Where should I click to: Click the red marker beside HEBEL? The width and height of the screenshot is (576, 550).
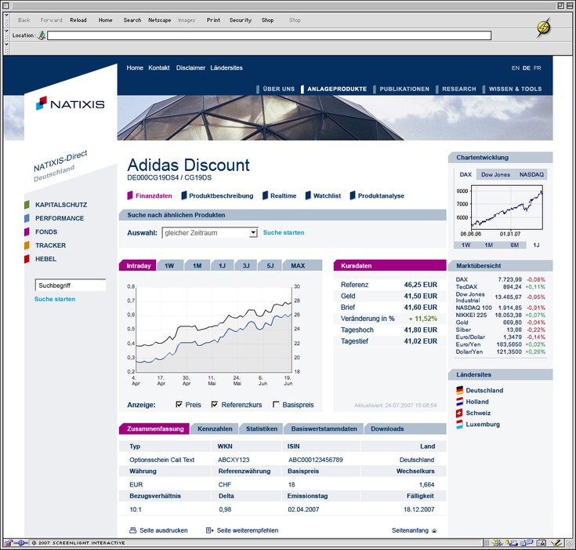27,259
